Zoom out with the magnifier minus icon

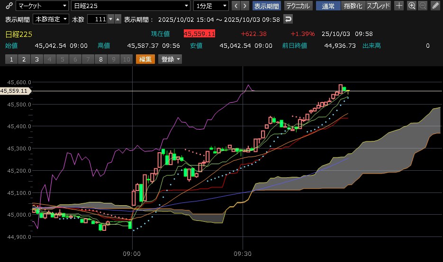tap(423, 6)
